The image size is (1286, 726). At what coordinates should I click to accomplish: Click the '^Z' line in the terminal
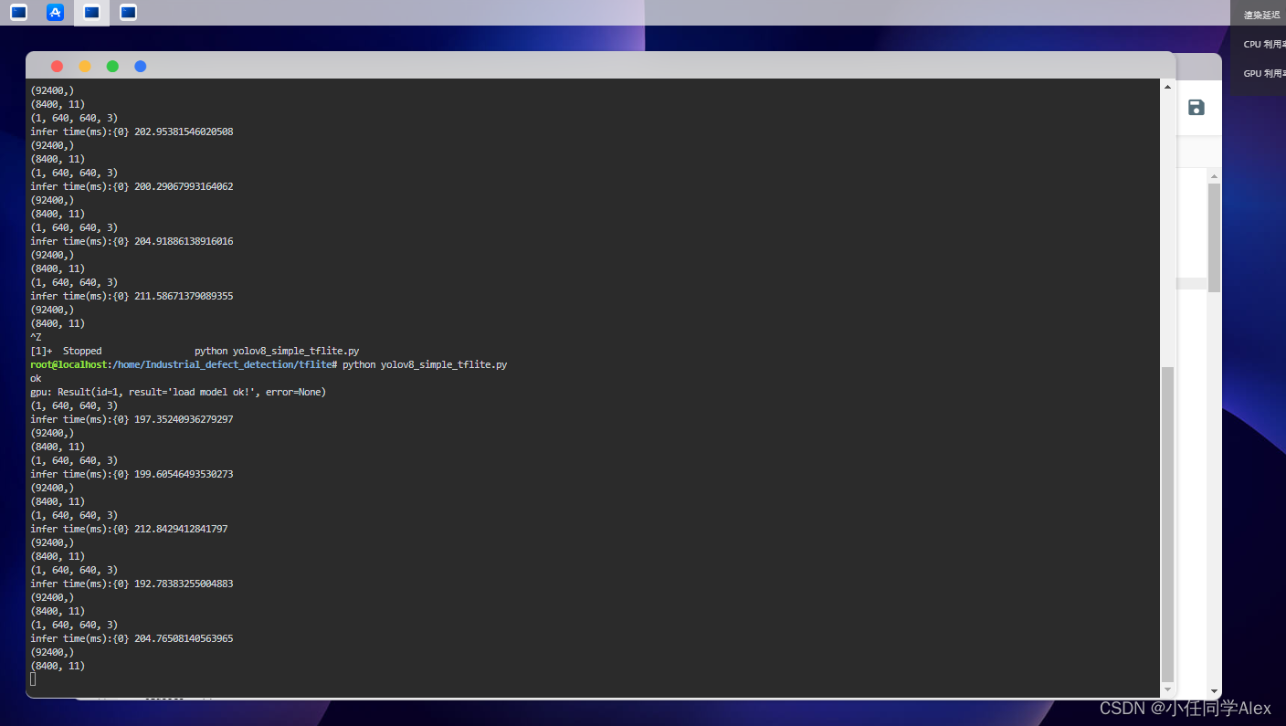tap(36, 337)
